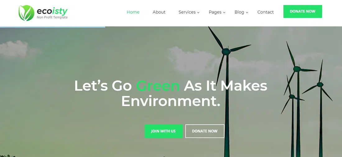Click the Non Profit Template tagline
This screenshot has width=342, height=157.
52,17
